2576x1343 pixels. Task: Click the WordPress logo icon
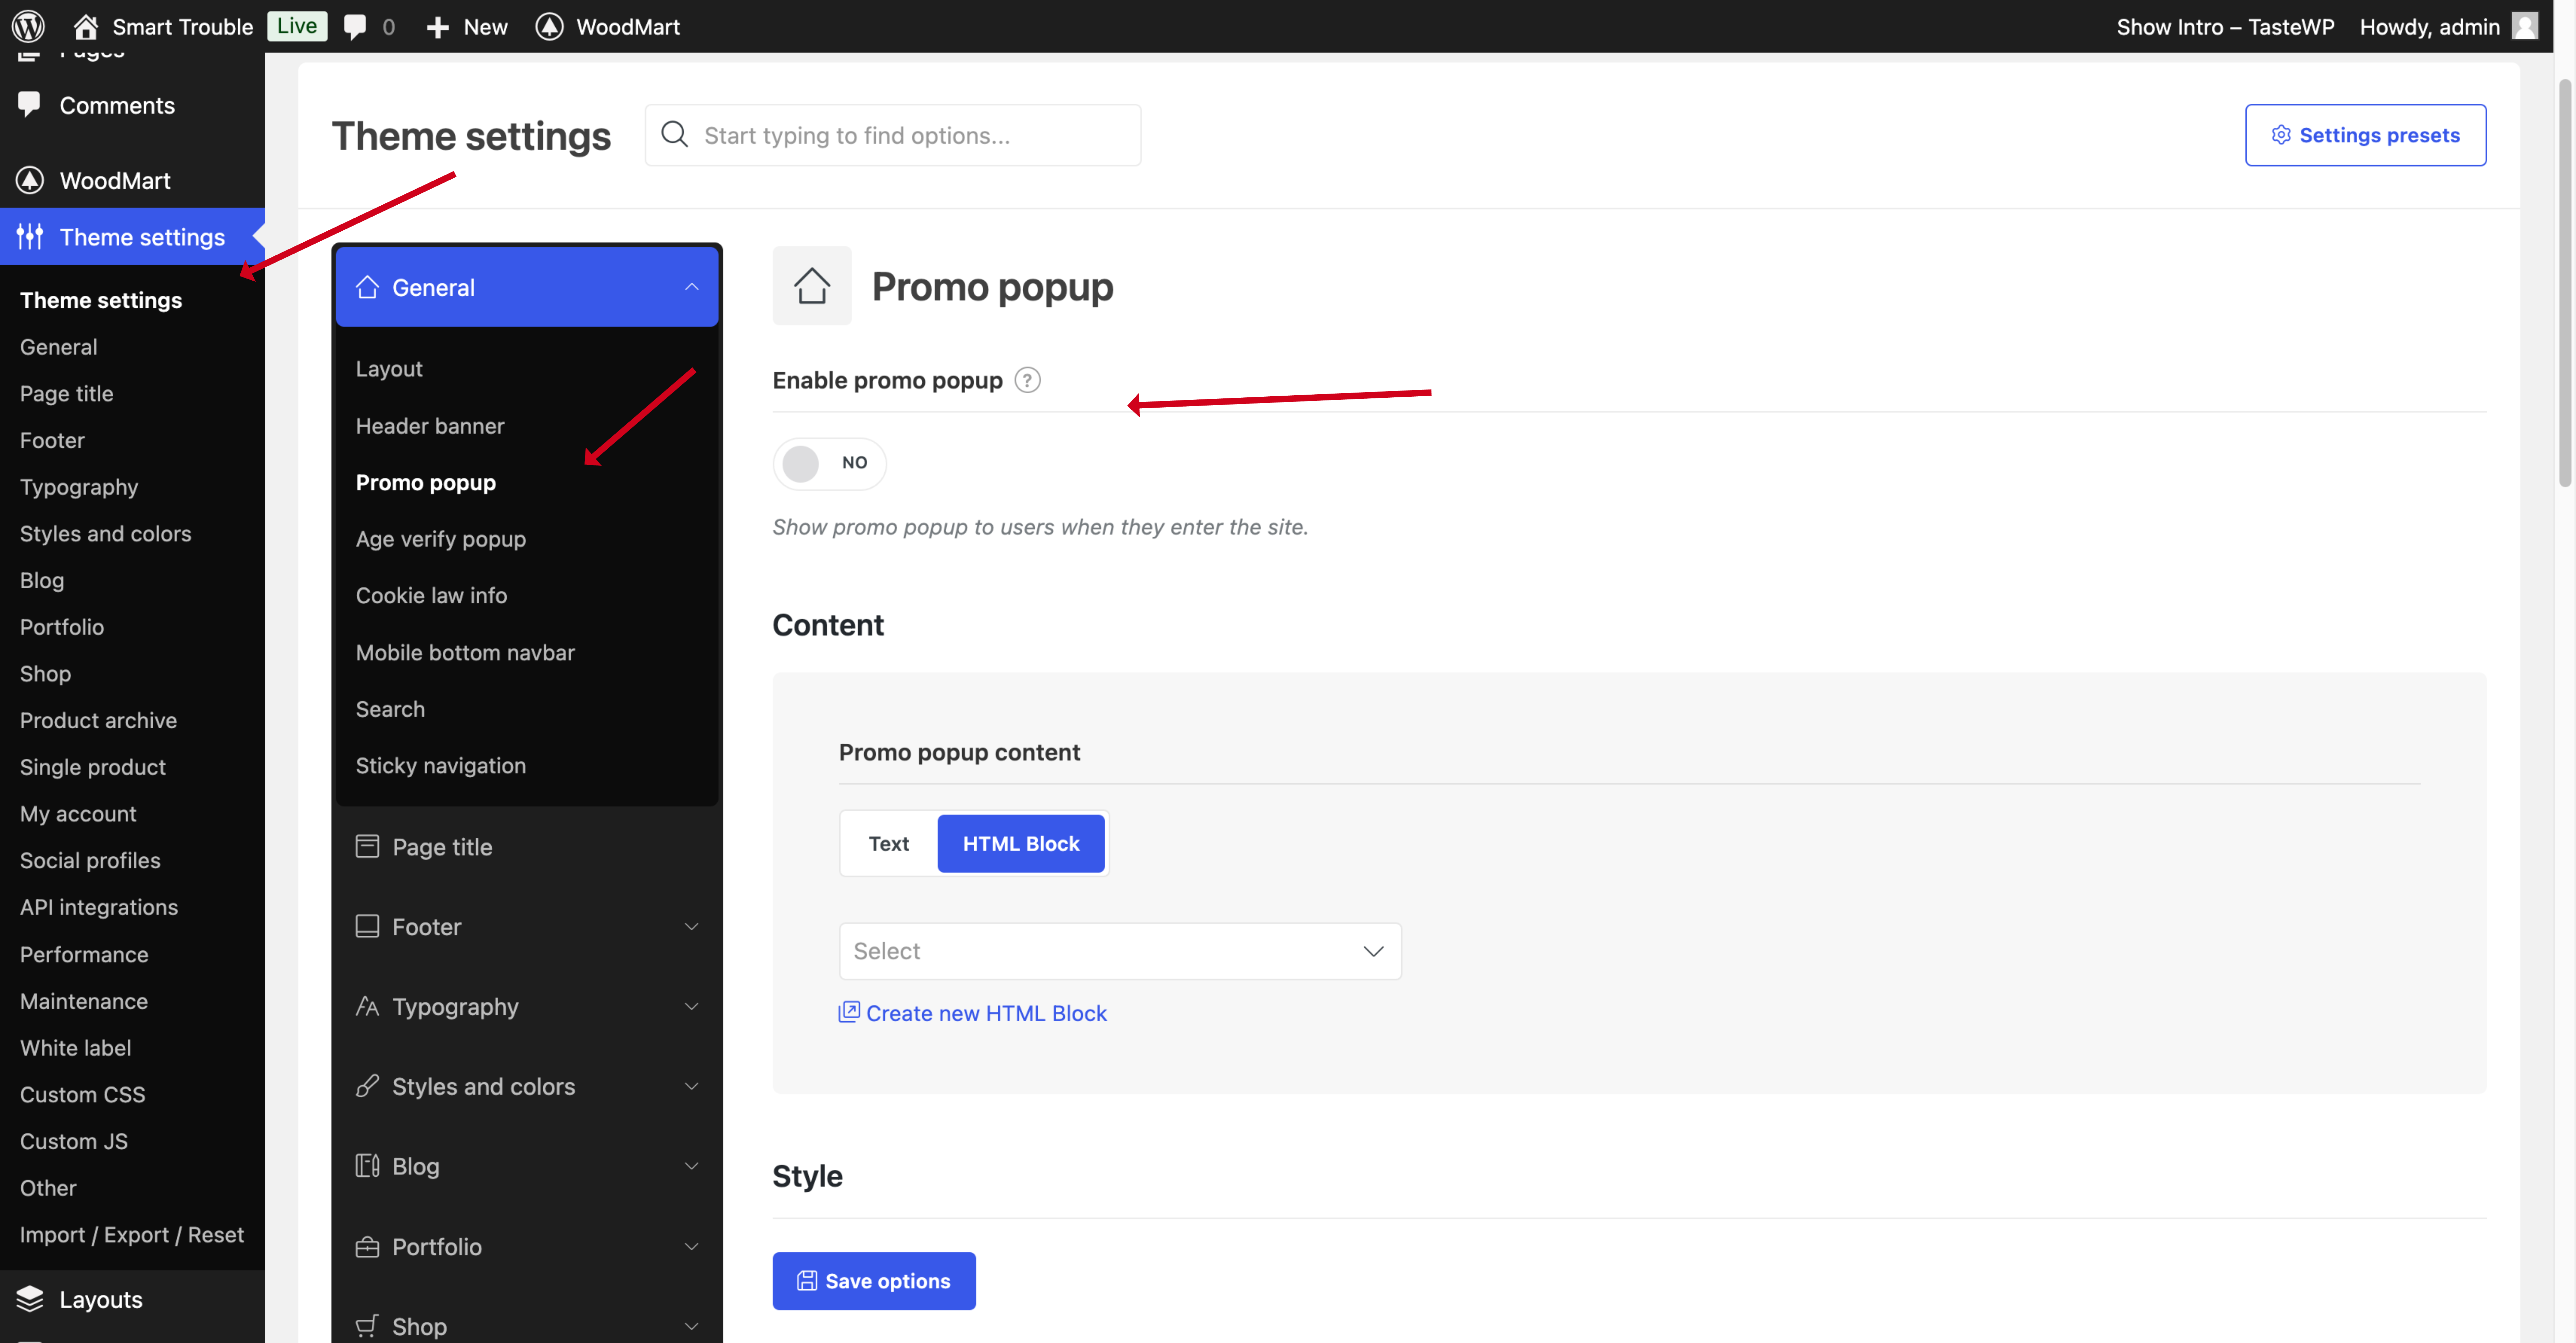[28, 26]
